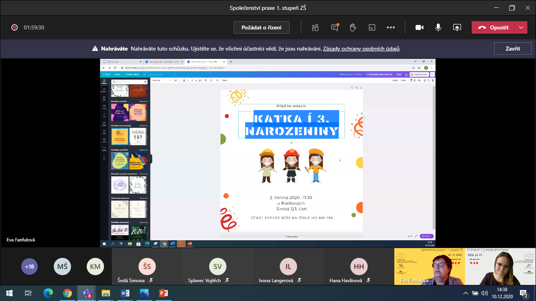Open the Zásady ochrany osobních údajů link
This screenshot has width=536, height=301.
(361, 49)
